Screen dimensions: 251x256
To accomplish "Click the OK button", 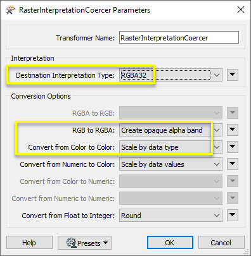I will (x=170, y=243).
